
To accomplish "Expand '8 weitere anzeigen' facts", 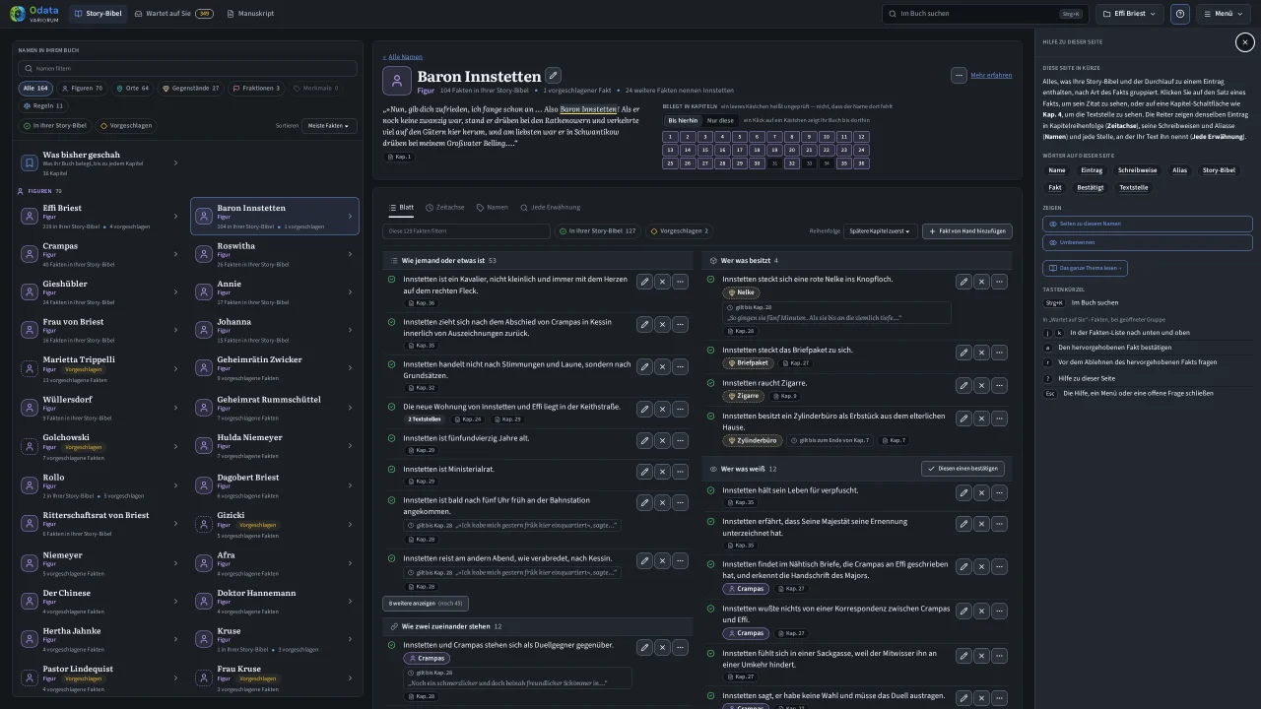I will pos(426,603).
